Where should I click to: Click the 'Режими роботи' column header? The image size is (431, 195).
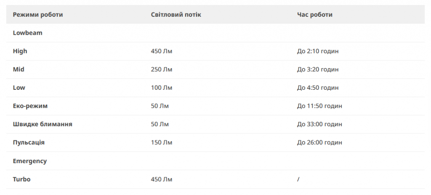pos(37,15)
